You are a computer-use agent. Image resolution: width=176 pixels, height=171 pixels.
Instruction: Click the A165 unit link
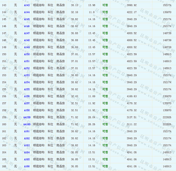[27, 159]
